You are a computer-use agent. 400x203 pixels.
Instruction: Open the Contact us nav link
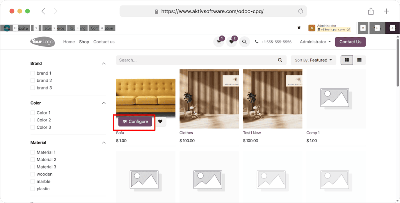click(x=104, y=42)
